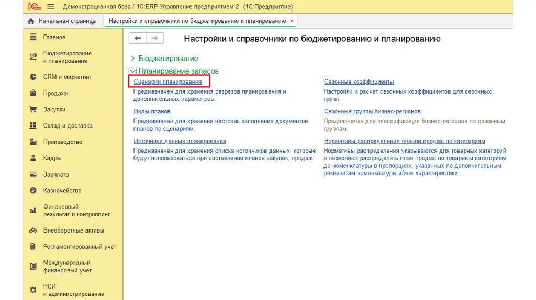Screen dimensions: 536x300
Task: Click the cart icon for Закупки
Action: click(33, 110)
